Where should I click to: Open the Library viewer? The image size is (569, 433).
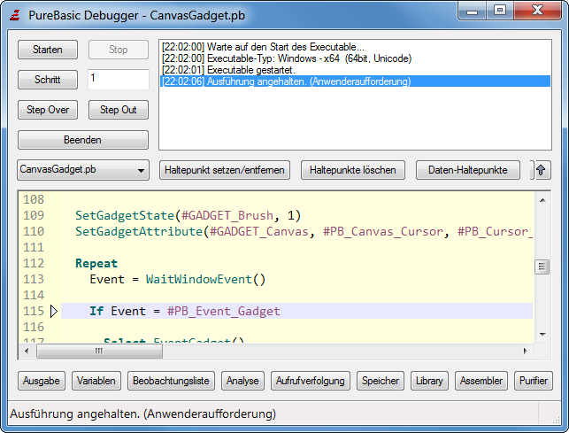pos(429,381)
